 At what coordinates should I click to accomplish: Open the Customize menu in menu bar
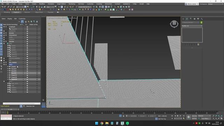pos(90,4)
